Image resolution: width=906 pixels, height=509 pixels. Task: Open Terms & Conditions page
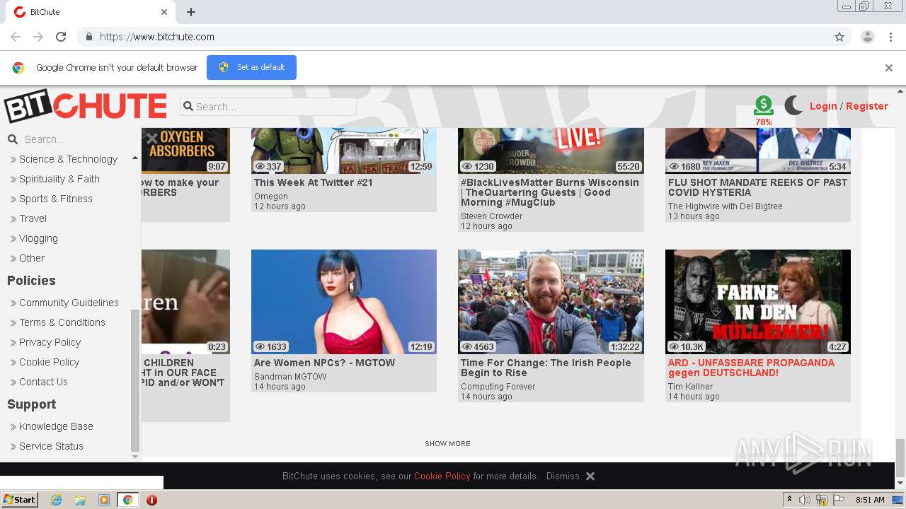coord(62,322)
